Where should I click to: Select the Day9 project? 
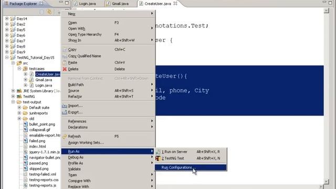[x=21, y=52]
